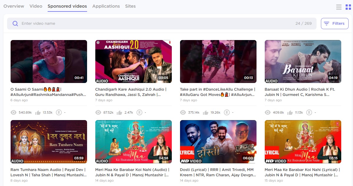Click likes thumb icon under Chandigarh Kare Aashiqui
353x186 pixels.
tap(119, 112)
